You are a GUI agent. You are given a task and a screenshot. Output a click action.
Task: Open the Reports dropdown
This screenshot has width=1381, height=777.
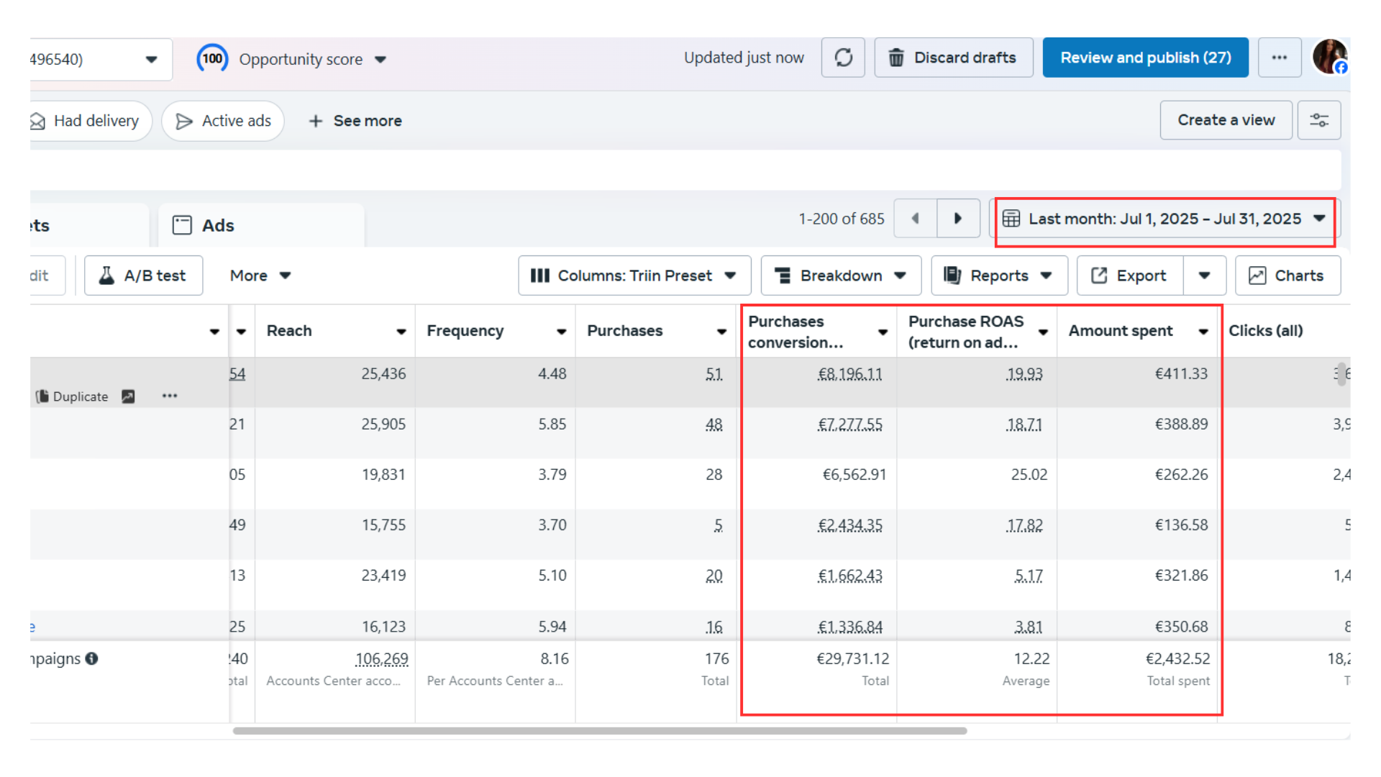pos(998,276)
